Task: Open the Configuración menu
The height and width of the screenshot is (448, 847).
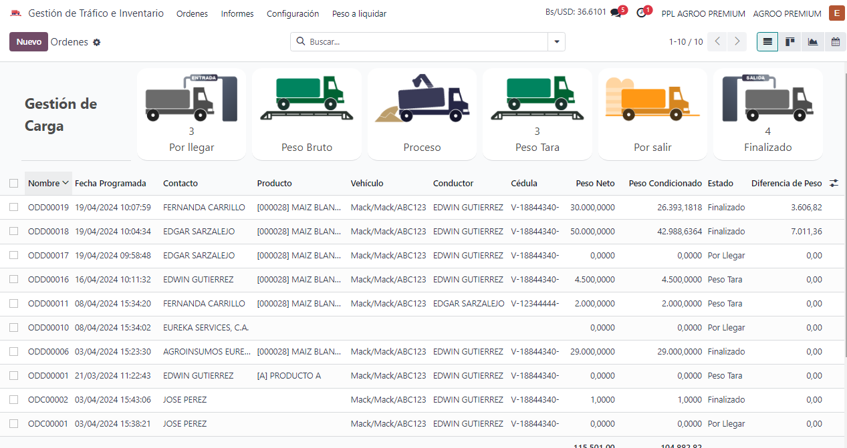Action: [293, 14]
